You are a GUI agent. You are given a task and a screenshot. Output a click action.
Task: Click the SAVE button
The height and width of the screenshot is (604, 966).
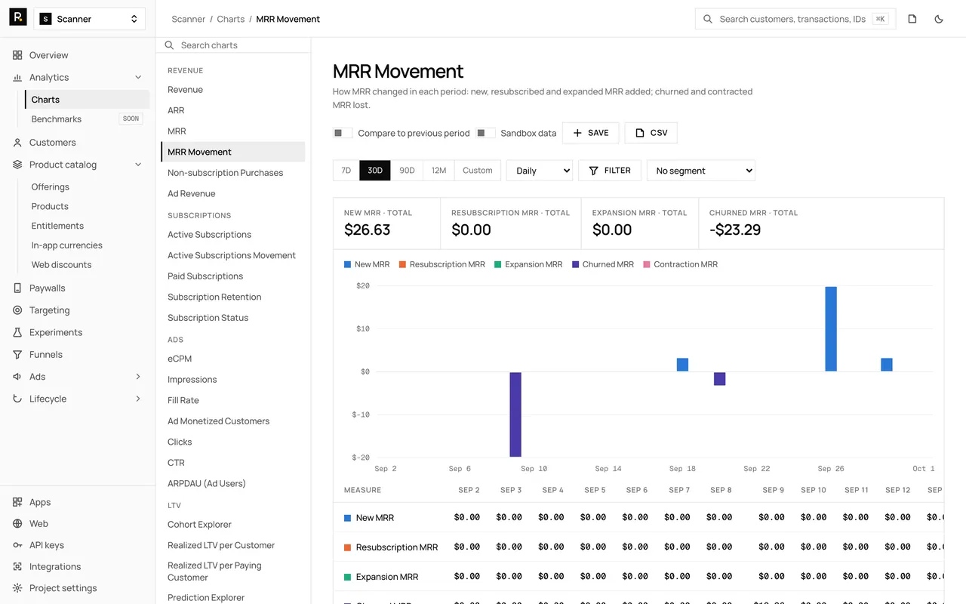[591, 133]
